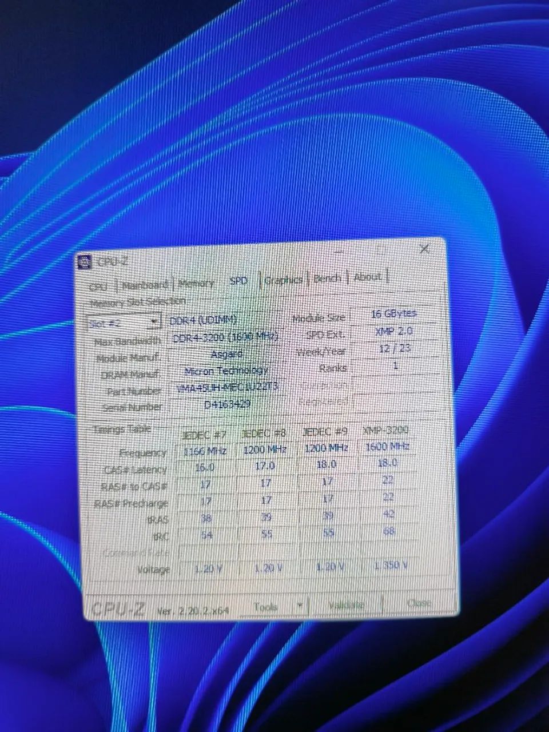Open the Graphics tab

pos(284,280)
